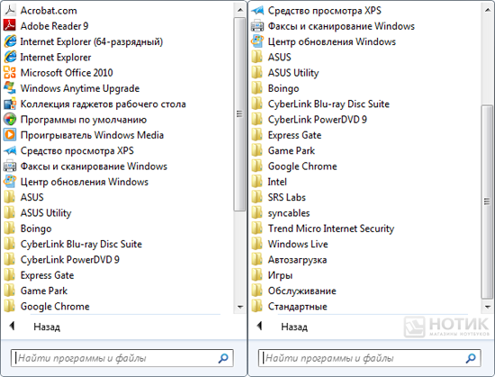
Task: Open the Автозагрузка folder
Action: [x=289, y=260]
